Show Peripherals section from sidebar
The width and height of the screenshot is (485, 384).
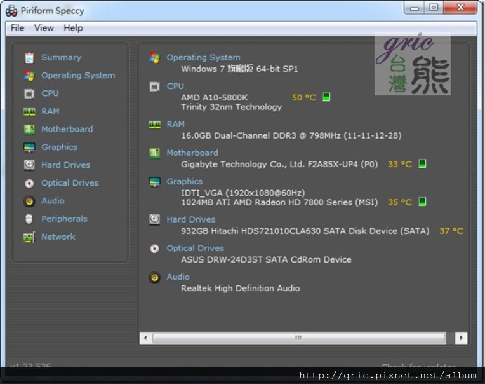pyautogui.click(x=64, y=219)
